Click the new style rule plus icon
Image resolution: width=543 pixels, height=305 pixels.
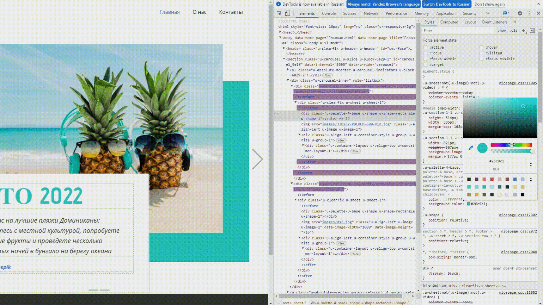(524, 31)
